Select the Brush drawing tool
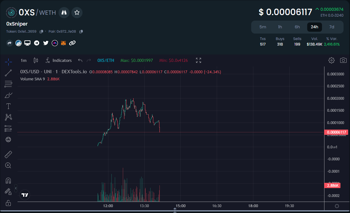350x213 pixels. [x=8, y=95]
